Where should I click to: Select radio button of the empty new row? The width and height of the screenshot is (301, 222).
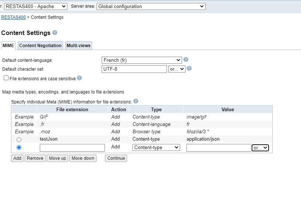click(x=19, y=148)
